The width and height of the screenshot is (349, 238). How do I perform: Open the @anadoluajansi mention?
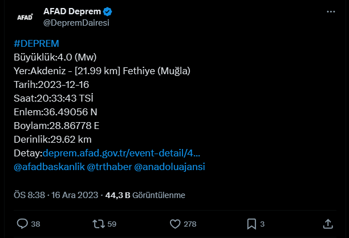(x=169, y=167)
